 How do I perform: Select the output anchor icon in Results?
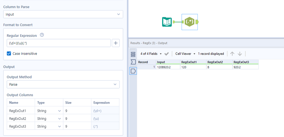coord(133,71)
